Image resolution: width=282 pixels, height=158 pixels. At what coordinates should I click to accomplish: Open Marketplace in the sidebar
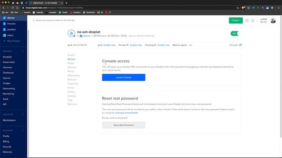(x=9, y=120)
